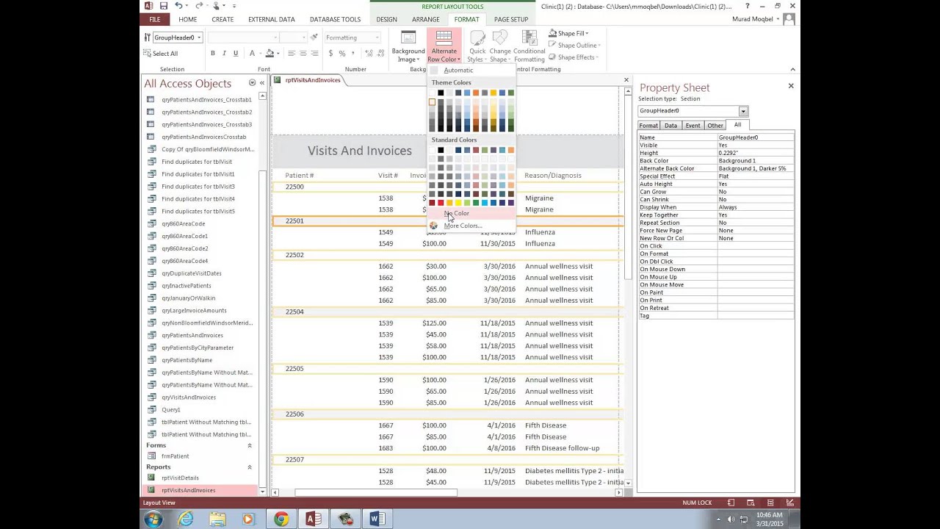The image size is (940, 529).
Task: Click the Background Color paint bucket icon
Action: 270,54
